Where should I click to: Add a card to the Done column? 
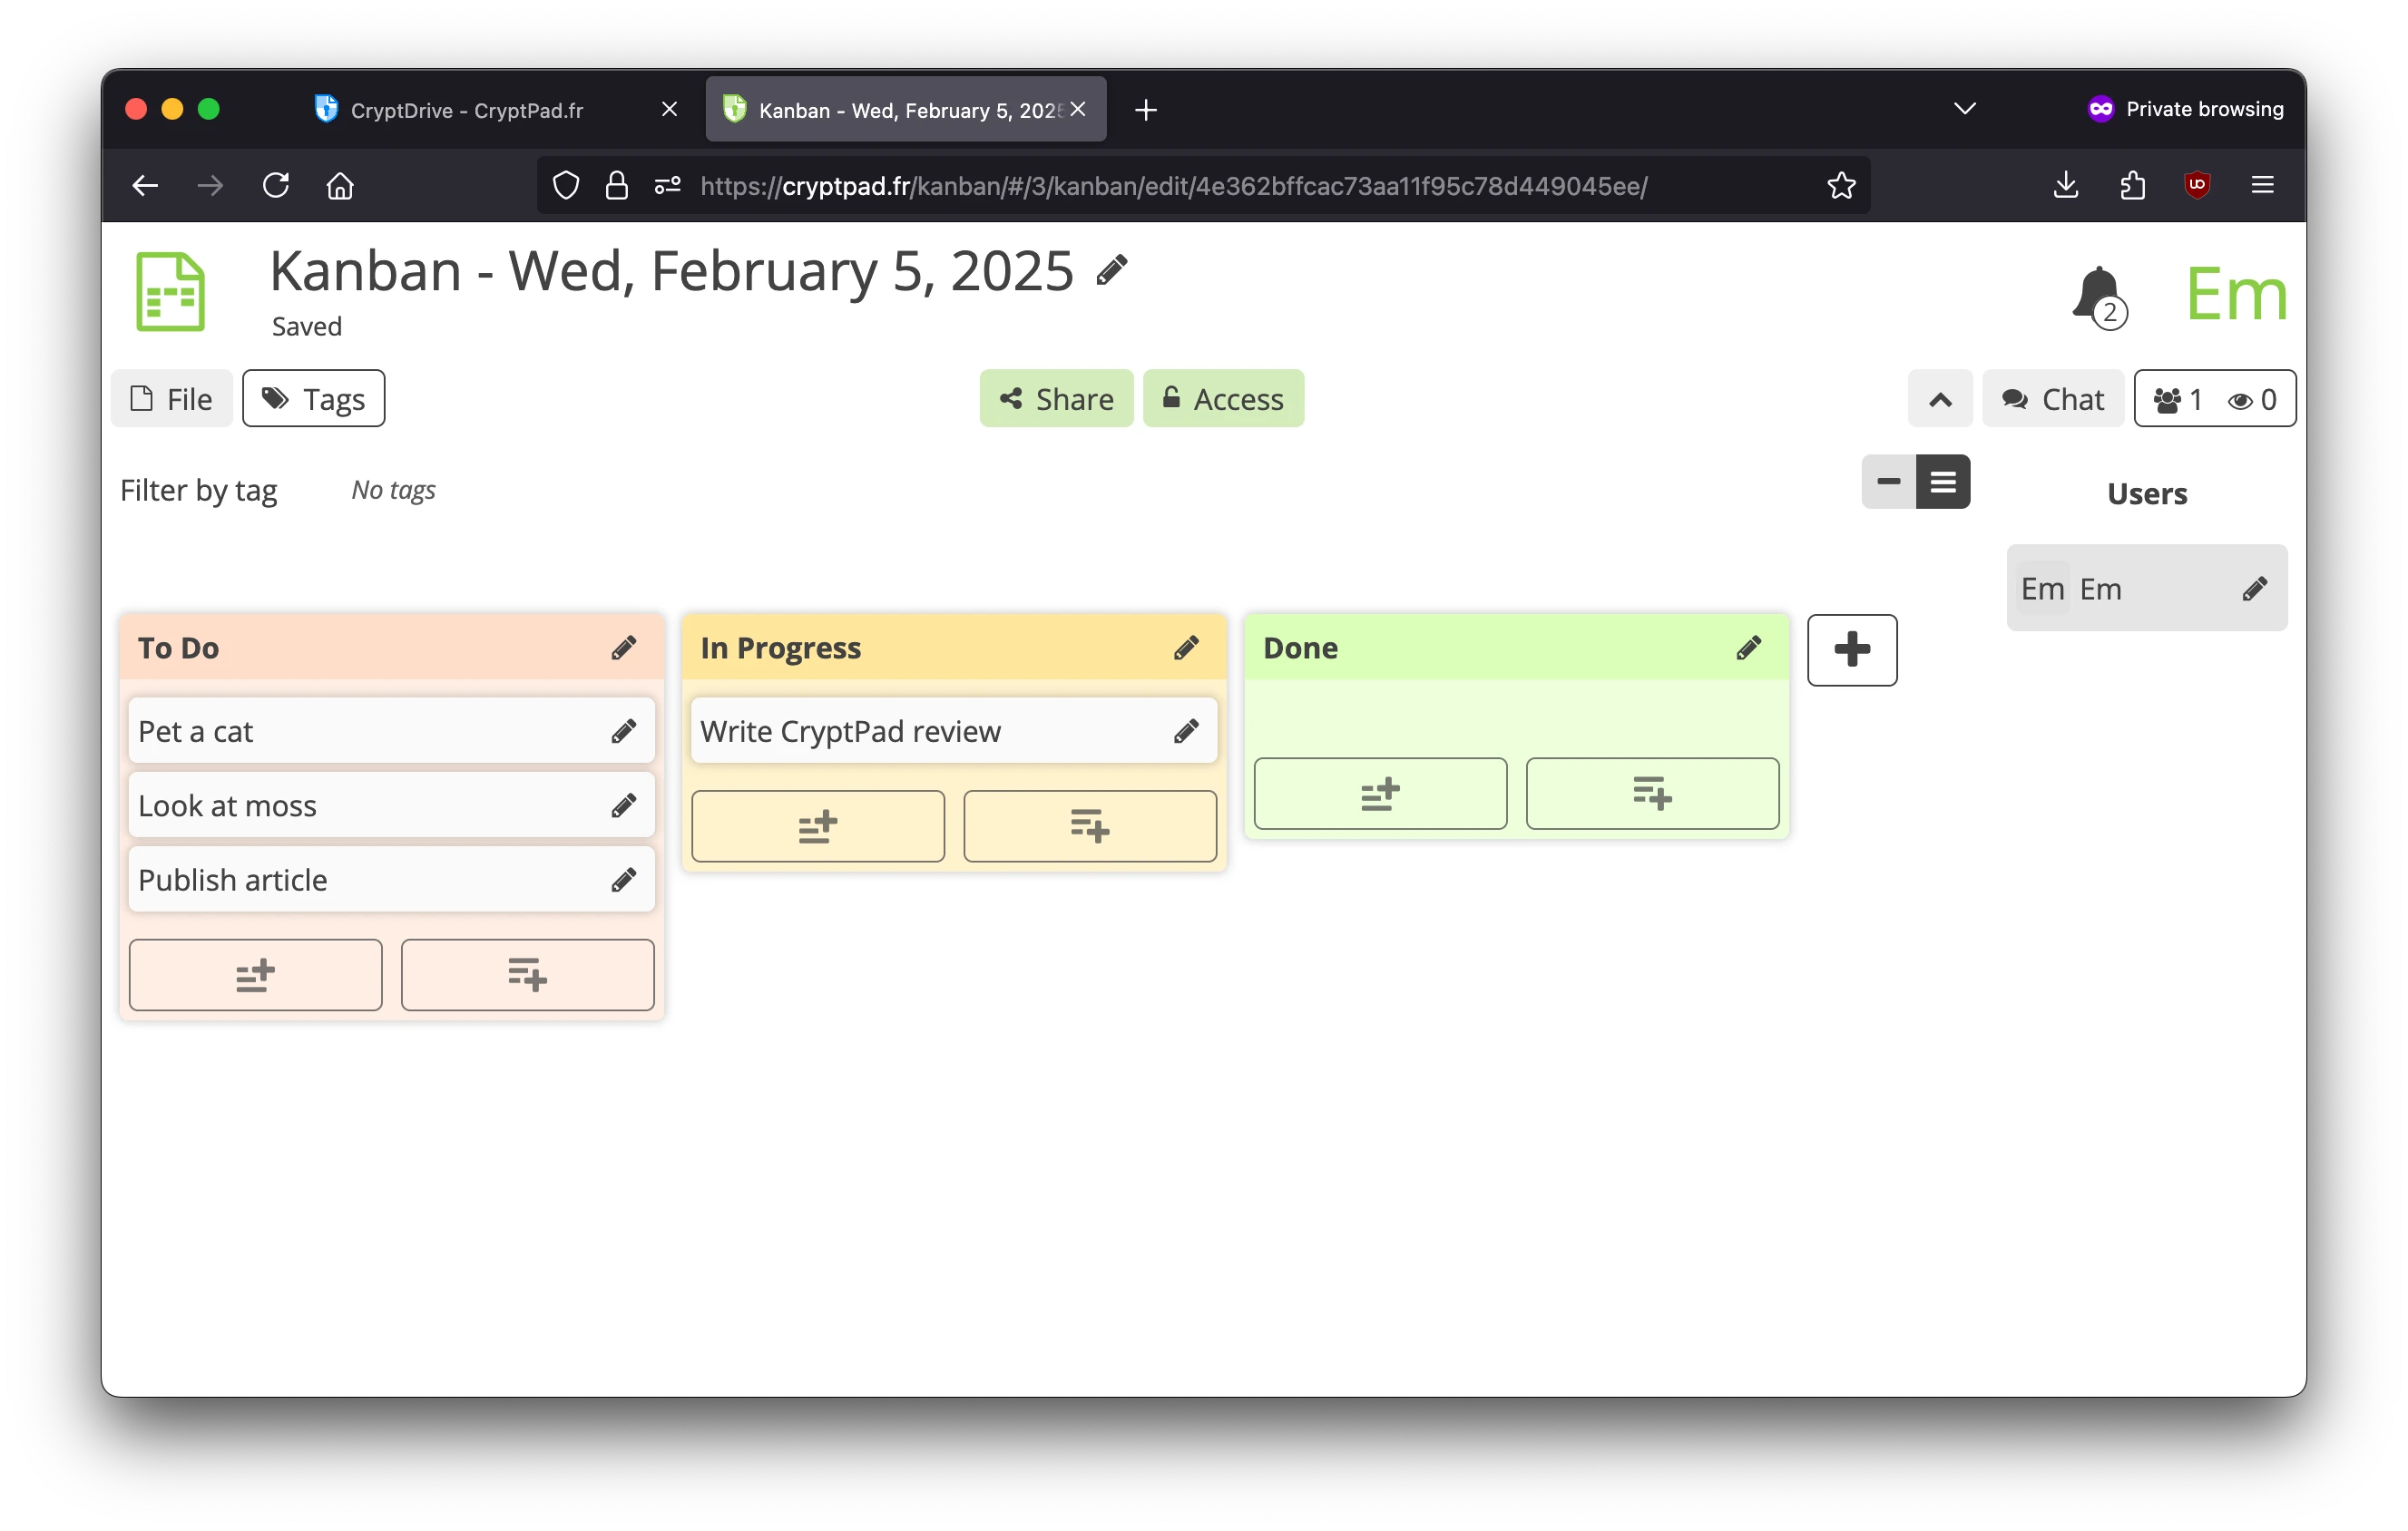point(1379,794)
